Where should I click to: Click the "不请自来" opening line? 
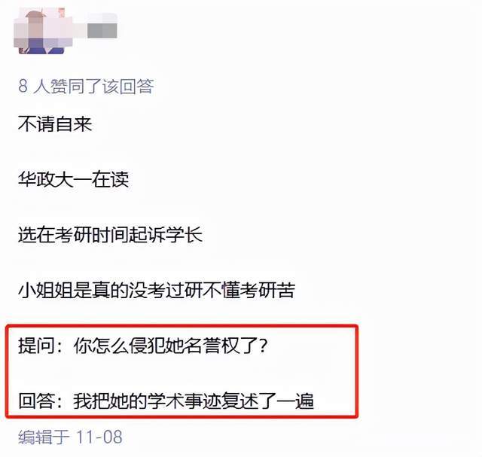pyautogui.click(x=55, y=124)
